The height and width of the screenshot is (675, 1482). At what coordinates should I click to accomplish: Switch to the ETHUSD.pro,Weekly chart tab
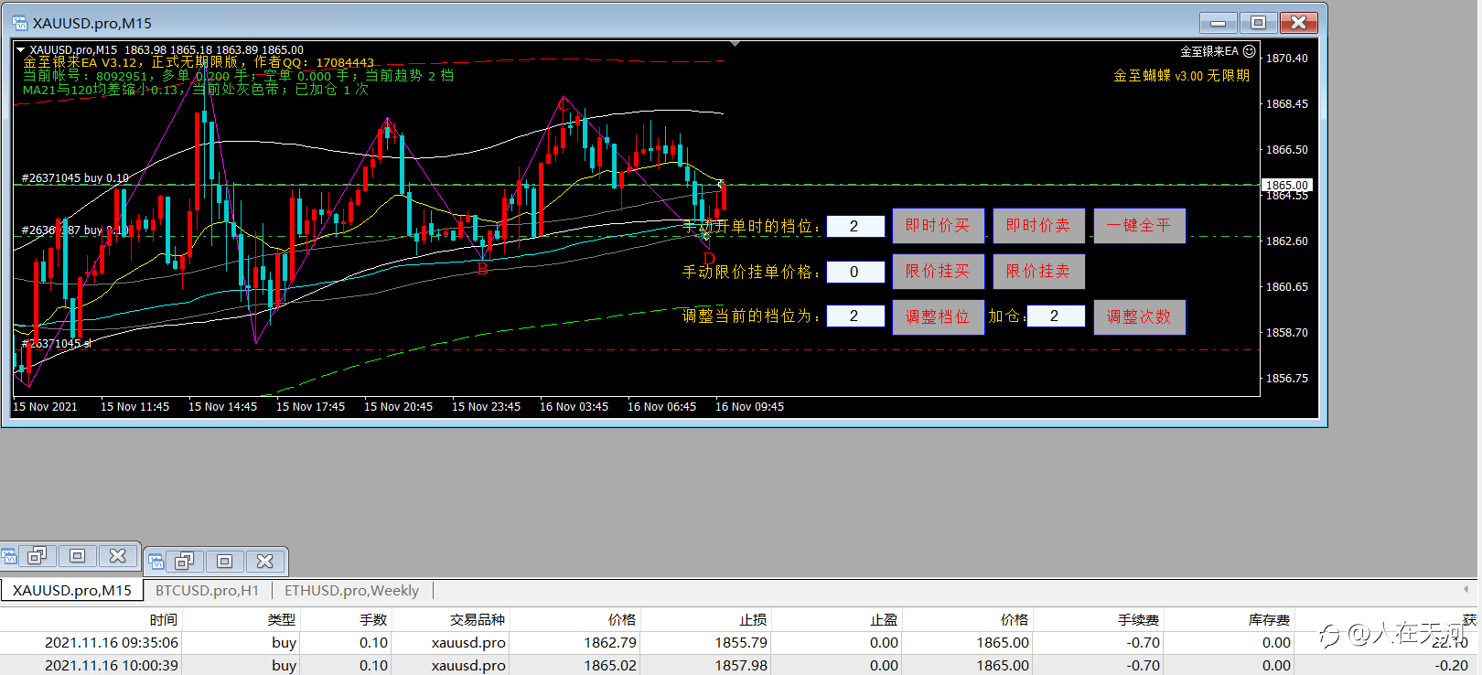[351, 591]
